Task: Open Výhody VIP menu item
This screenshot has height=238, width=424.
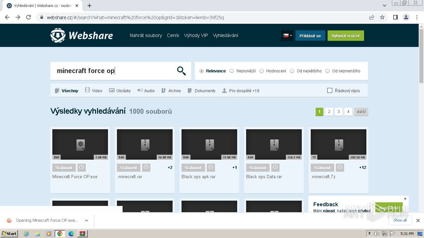Action: coord(196,35)
